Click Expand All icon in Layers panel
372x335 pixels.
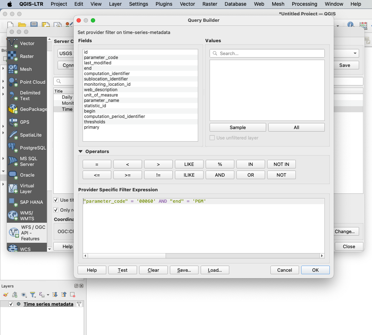(55, 295)
